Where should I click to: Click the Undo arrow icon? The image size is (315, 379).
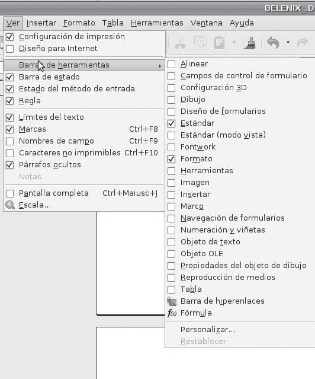(273, 43)
